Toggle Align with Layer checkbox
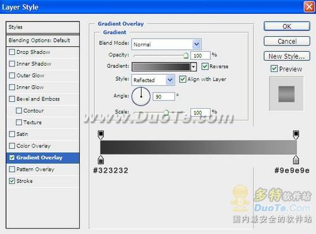316x234 pixels. tap(183, 79)
